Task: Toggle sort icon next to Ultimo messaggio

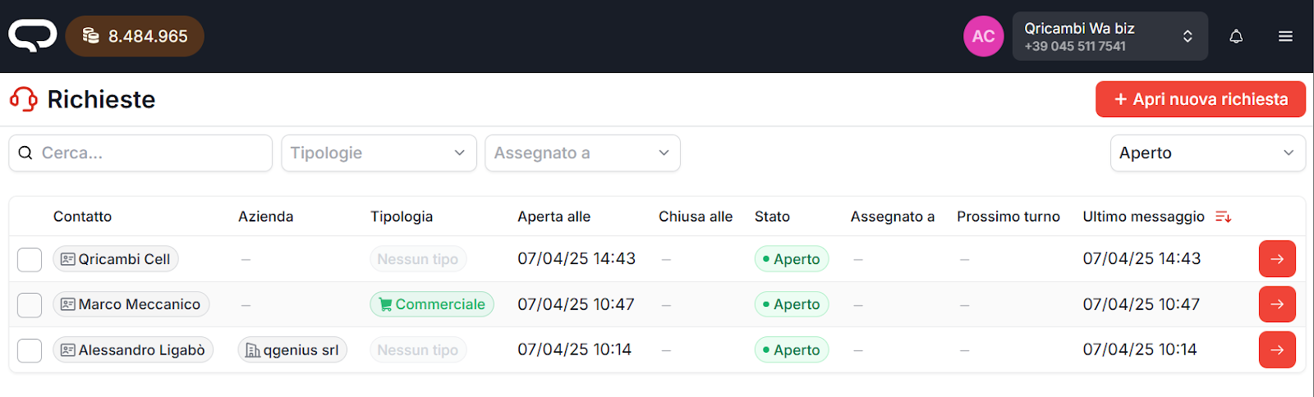Action: click(1223, 217)
